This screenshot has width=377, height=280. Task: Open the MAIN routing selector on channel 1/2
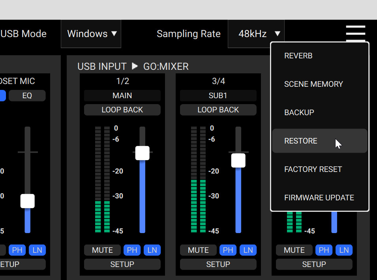(x=122, y=95)
